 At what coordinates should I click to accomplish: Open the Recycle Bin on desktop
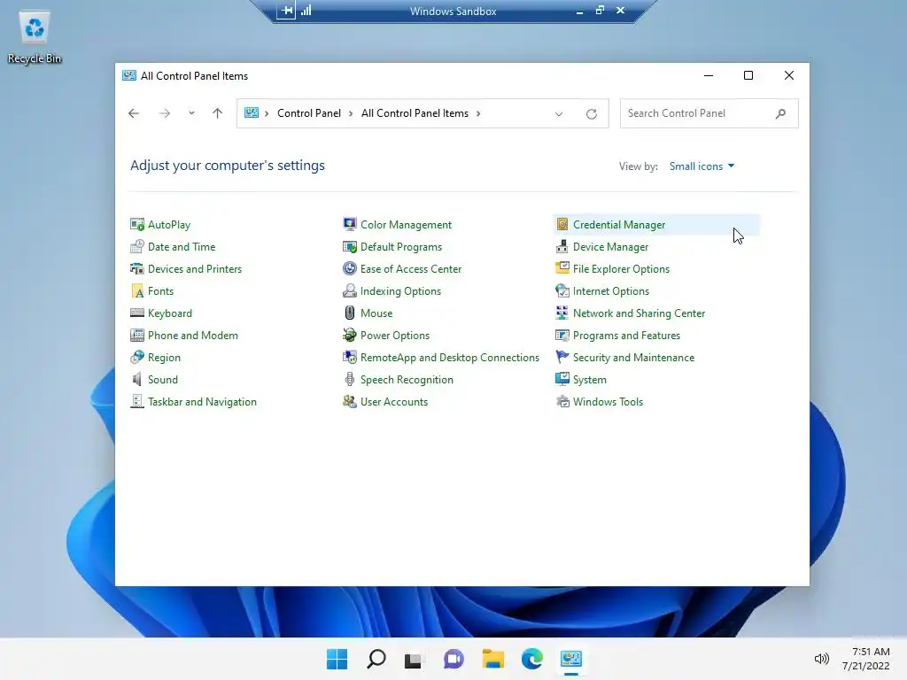coord(35,37)
